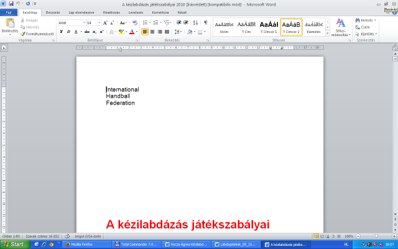The width and height of the screenshot is (398, 249).
Task: Click the Formátummásoló format painter
Action: pyautogui.click(x=37, y=34)
